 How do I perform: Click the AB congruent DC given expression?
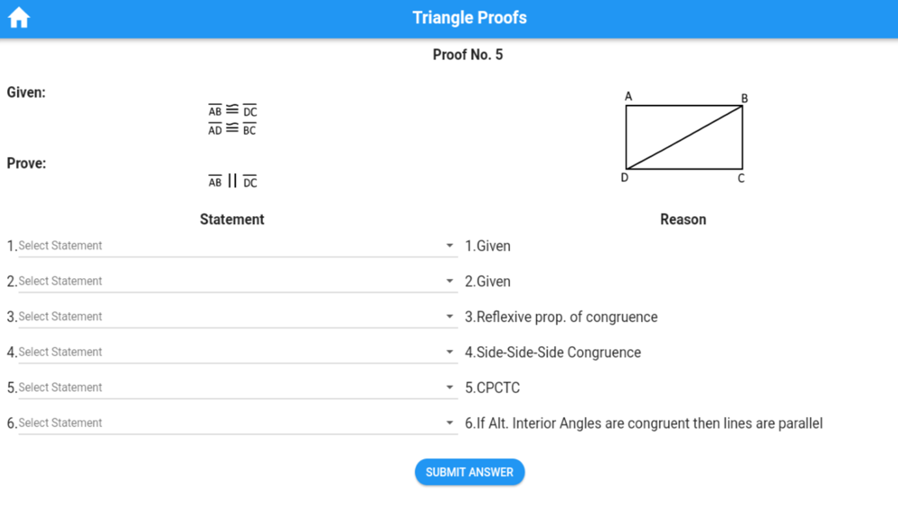pos(233,110)
